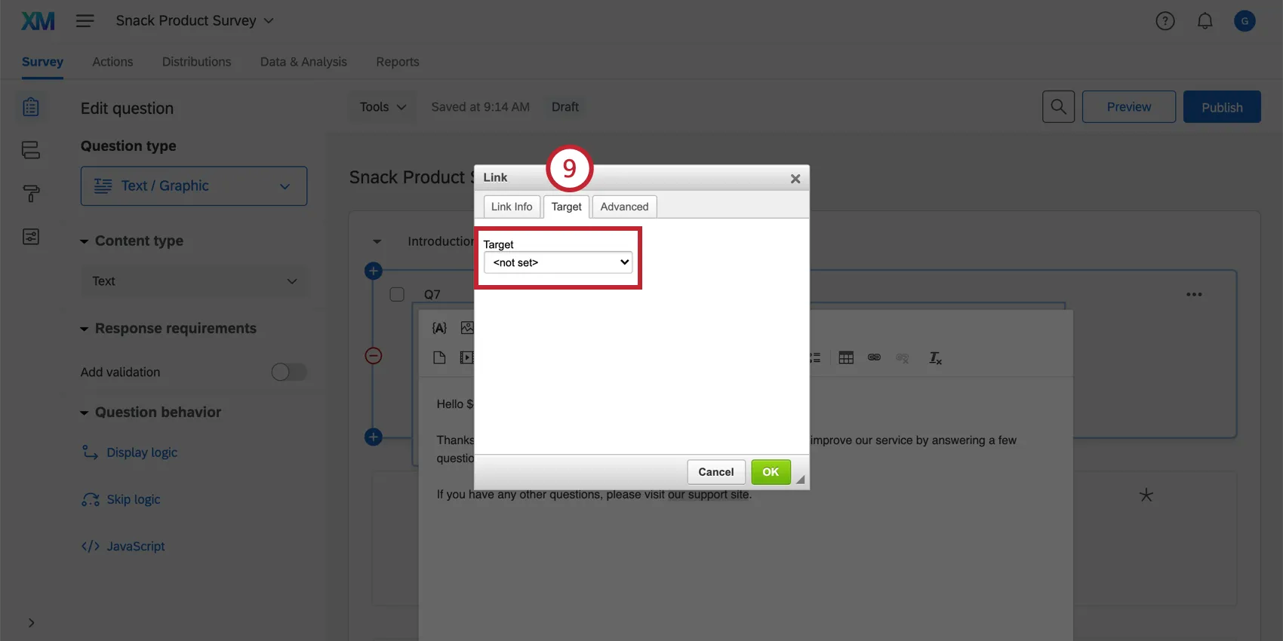Click the Preview button
The height and width of the screenshot is (641, 1283).
[x=1129, y=107]
